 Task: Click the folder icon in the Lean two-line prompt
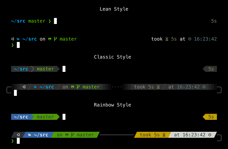pos(18,39)
